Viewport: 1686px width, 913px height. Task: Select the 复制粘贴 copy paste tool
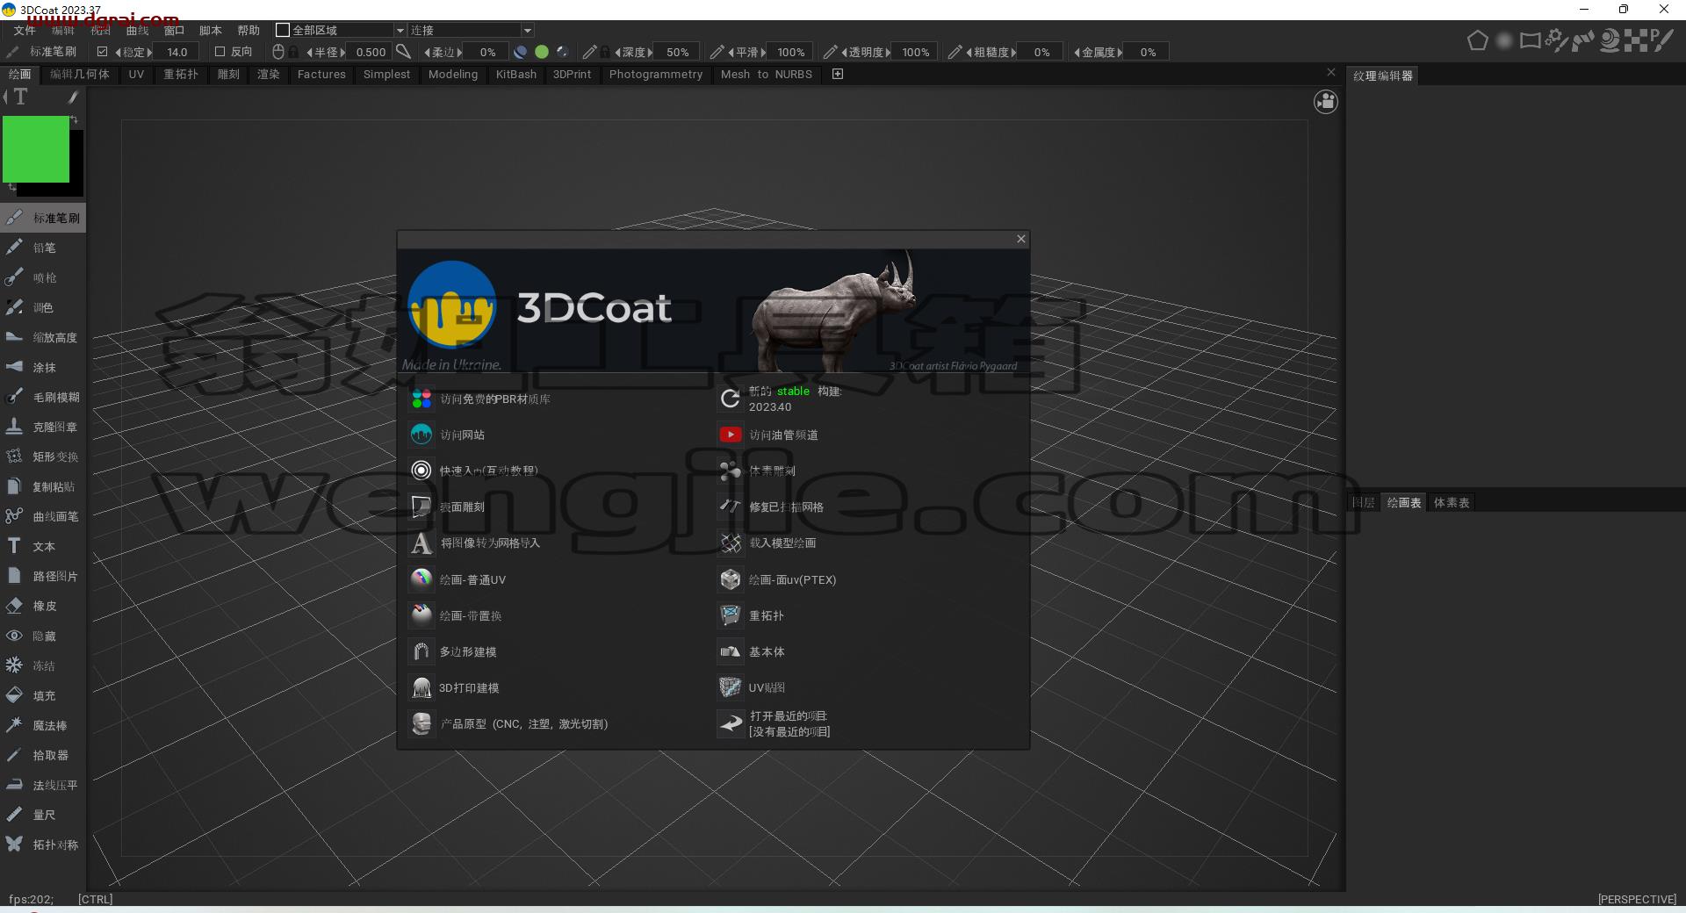coord(43,486)
